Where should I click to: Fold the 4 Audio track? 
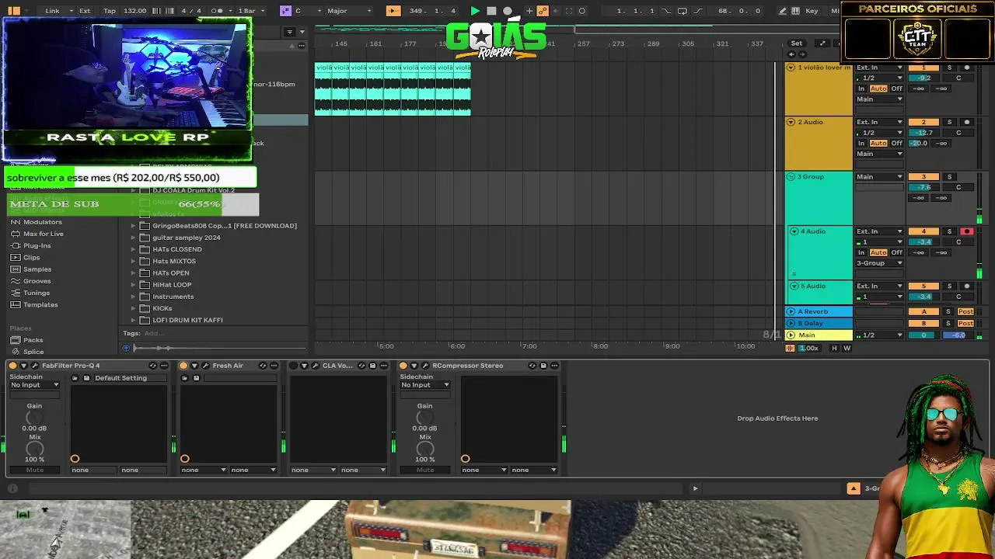pyautogui.click(x=794, y=231)
